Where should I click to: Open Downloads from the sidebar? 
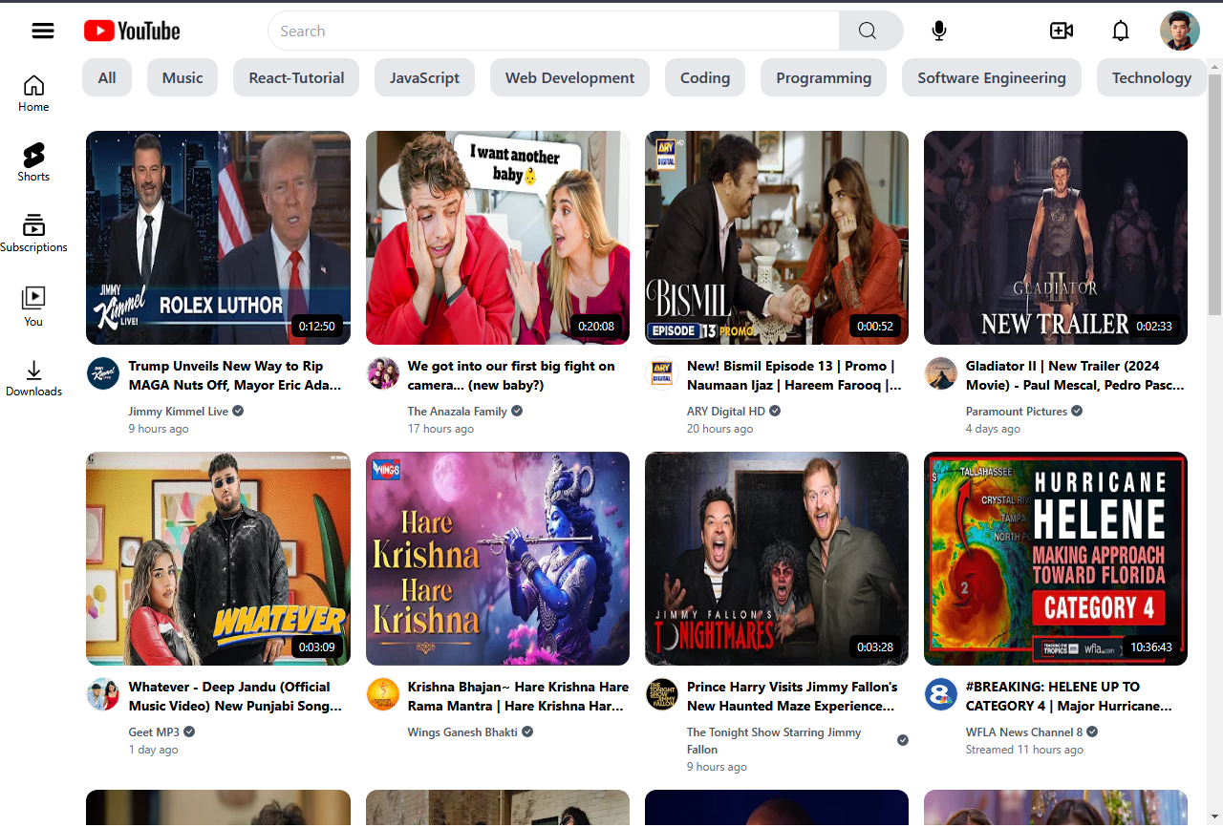[x=33, y=378]
